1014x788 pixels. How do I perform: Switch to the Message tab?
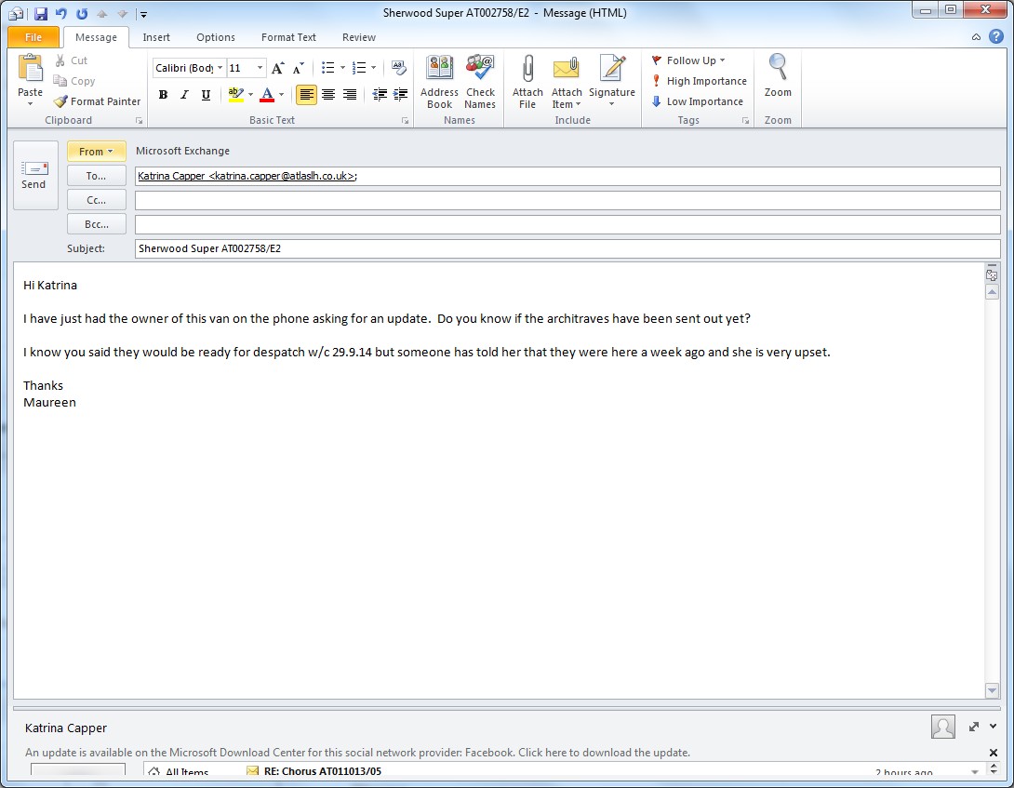click(96, 37)
